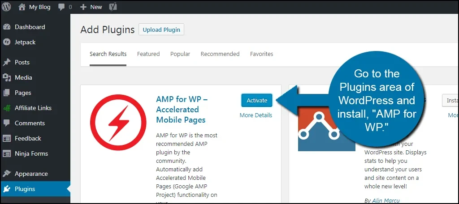The image size is (459, 204).
Task: Switch to the Featured tab
Action: [148, 54]
